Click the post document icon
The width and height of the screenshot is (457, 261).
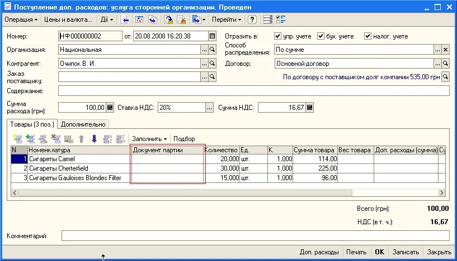(x=168, y=20)
